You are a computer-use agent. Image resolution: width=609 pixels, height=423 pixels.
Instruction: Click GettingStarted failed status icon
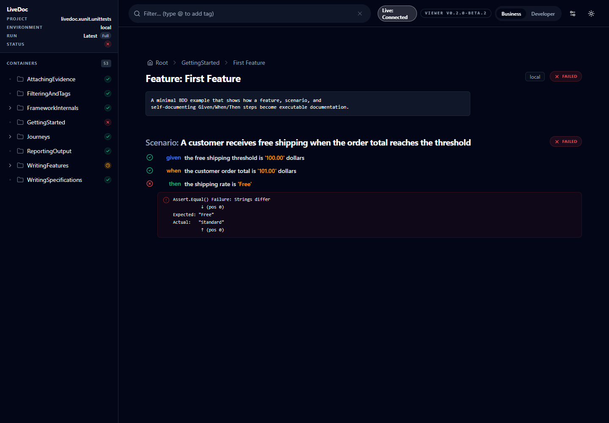coord(108,122)
